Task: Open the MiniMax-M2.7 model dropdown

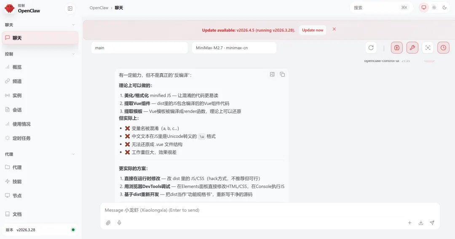Action: (234, 48)
